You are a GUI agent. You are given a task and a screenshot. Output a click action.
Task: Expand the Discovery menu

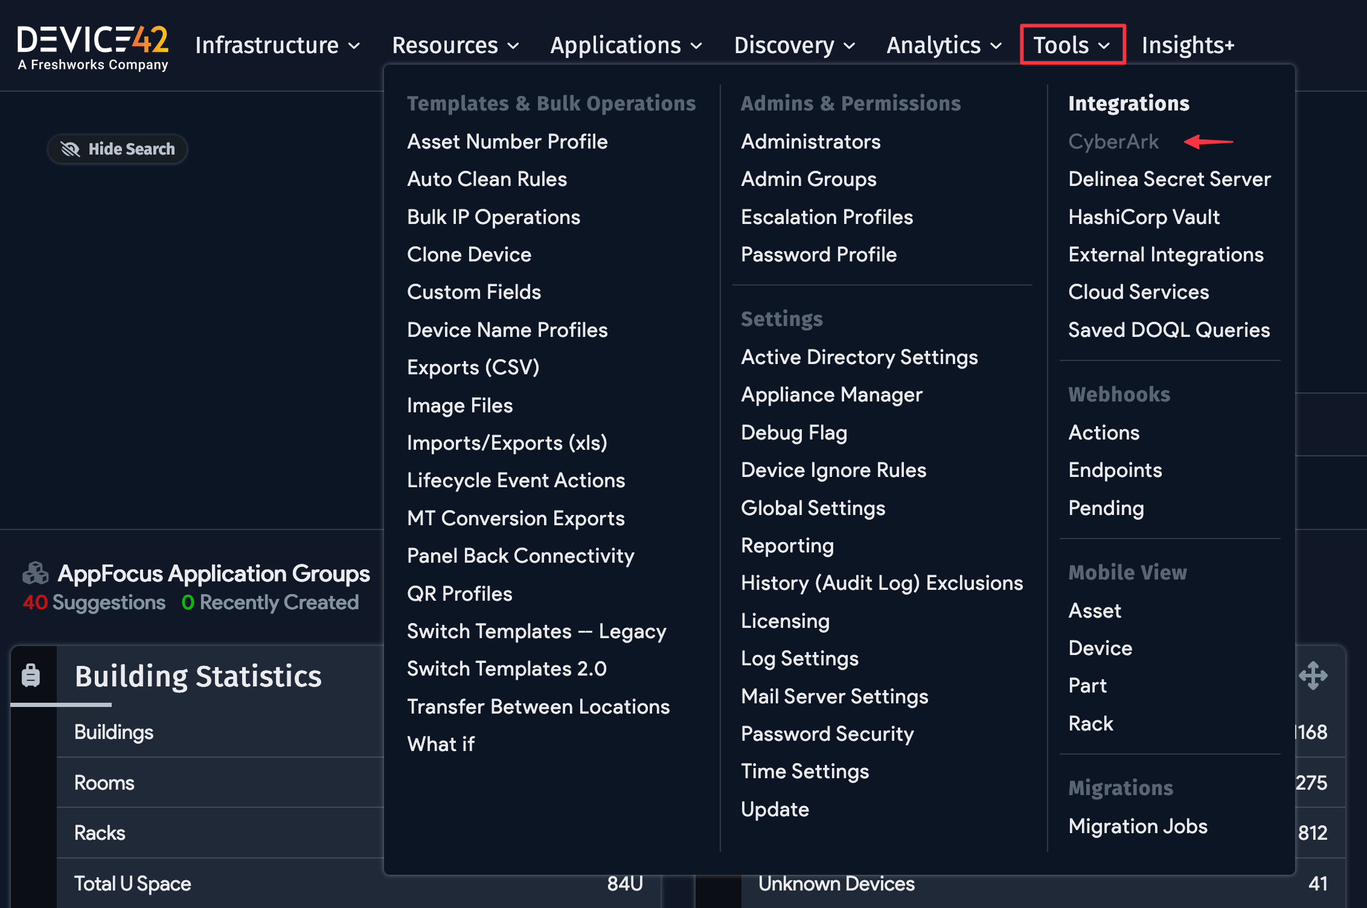(x=794, y=44)
